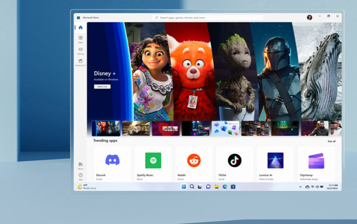Viewport: 357px width, 224px height.
Task: Open the user profile avatar
Action: 309,17
